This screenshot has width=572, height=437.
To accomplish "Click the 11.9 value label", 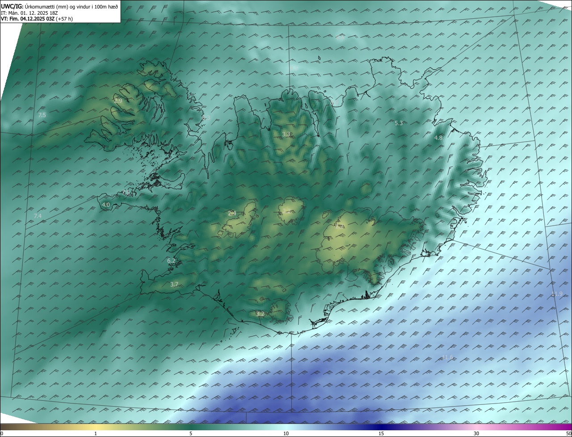I will pos(557,294).
